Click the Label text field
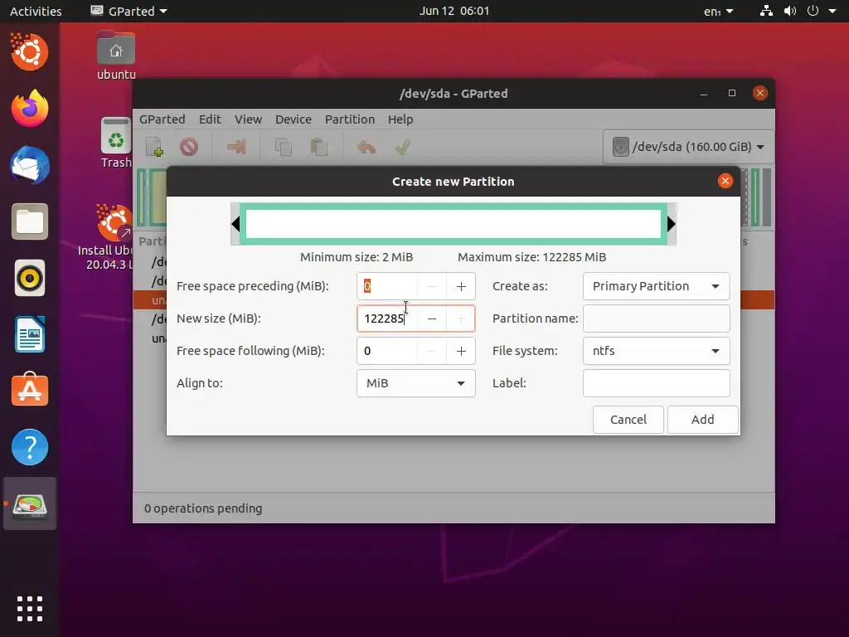Viewport: 849px width, 637px height. tap(657, 383)
